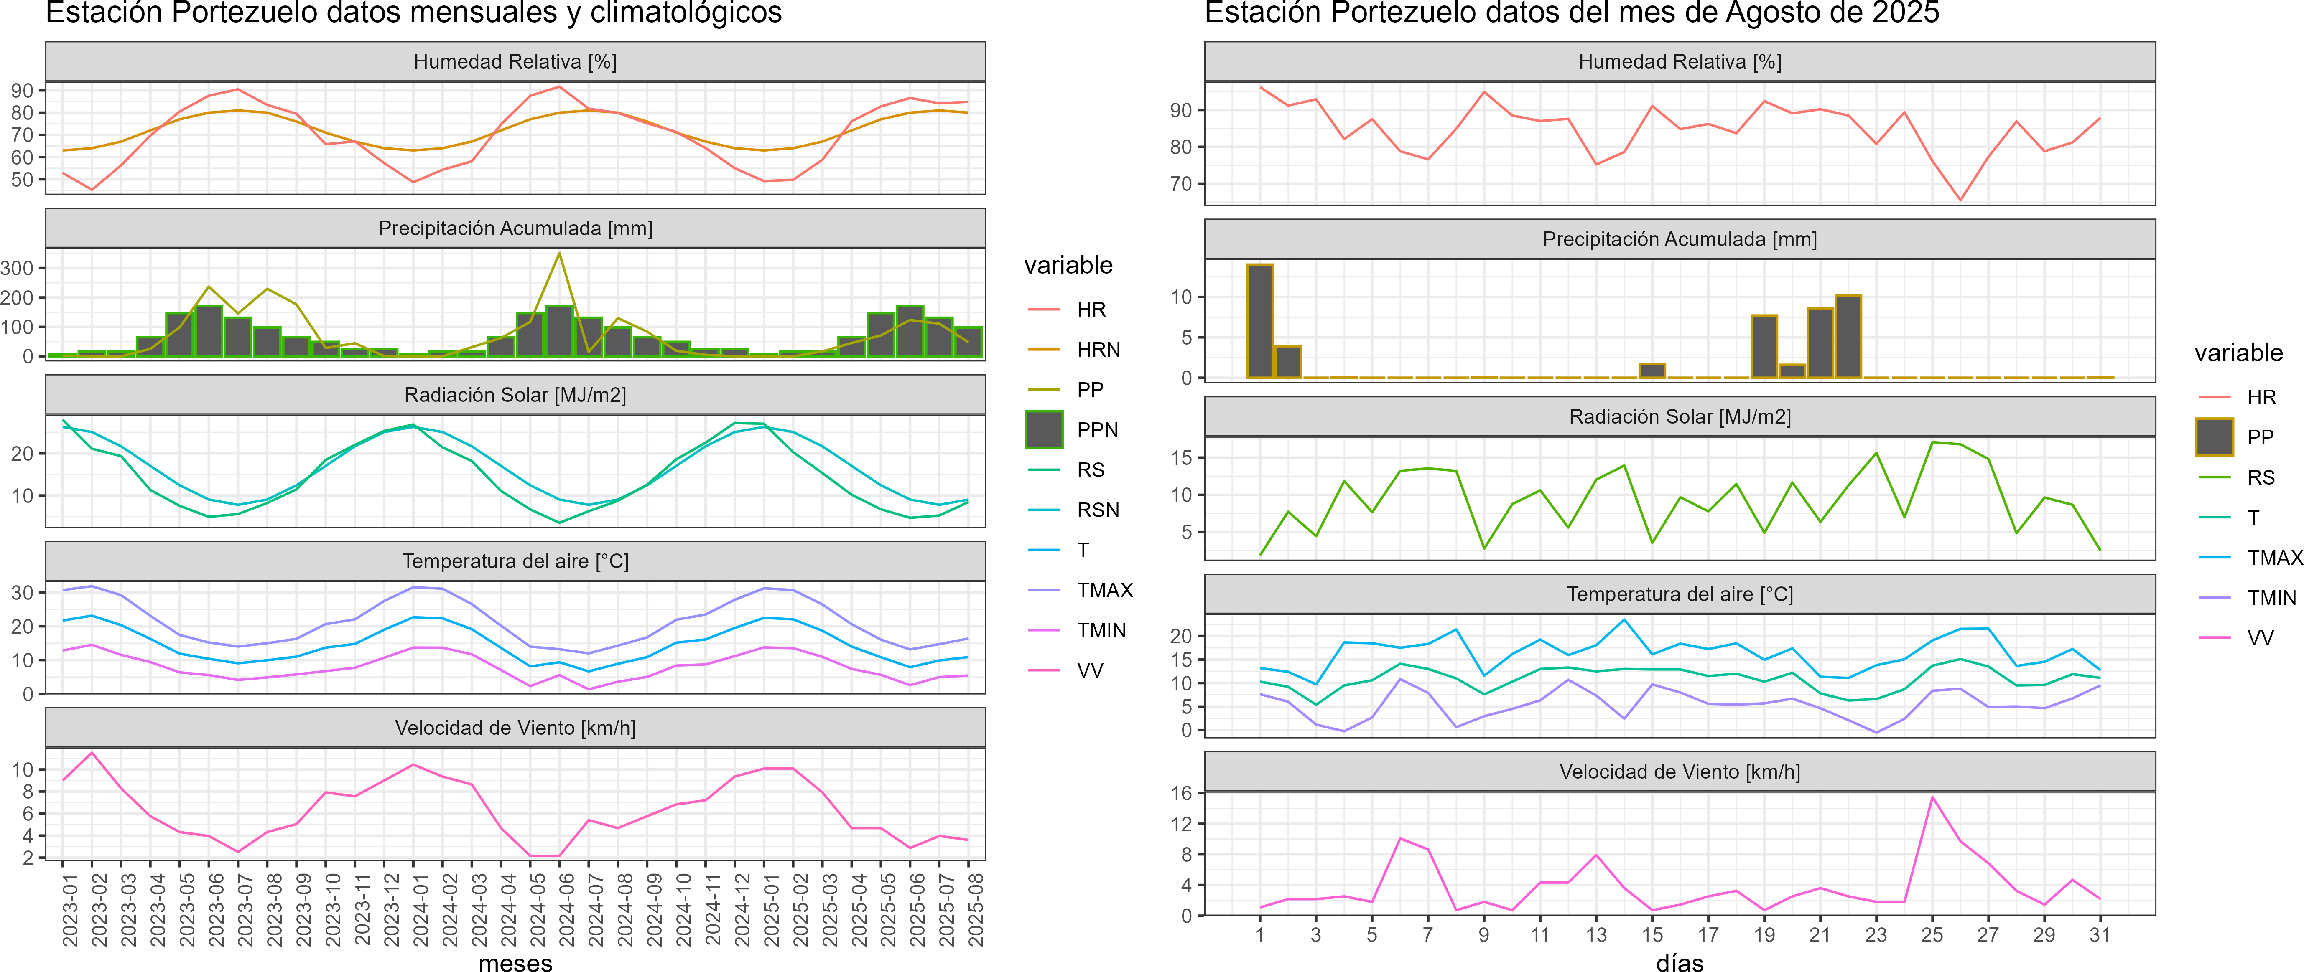Click left Humedad Relativa panel header
This screenshot has height=972, width=2304.
click(515, 62)
